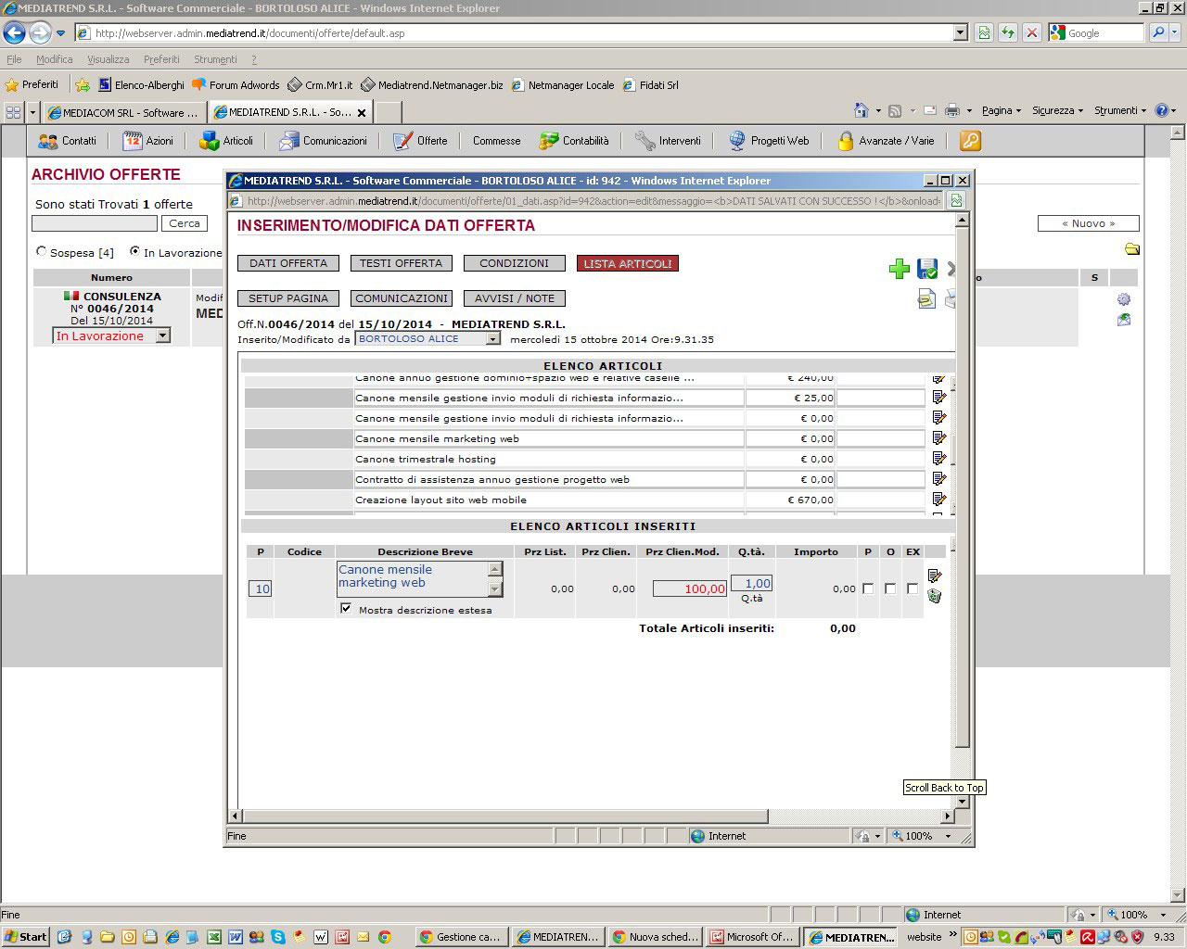Click the Cerca search button
The image size is (1187, 949).
[x=184, y=223]
